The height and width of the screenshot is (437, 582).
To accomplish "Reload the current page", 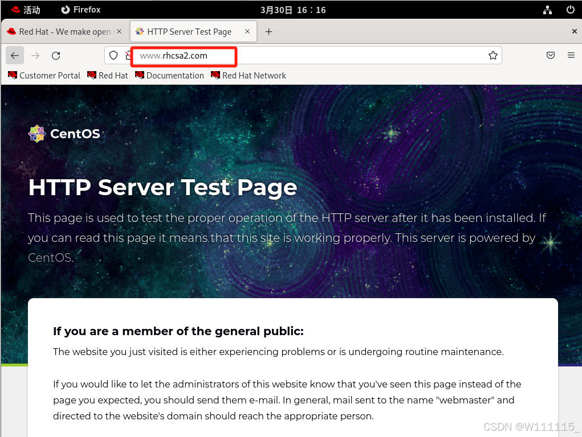I will tap(56, 56).
